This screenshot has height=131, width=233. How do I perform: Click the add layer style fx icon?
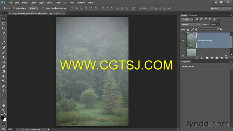202,58
